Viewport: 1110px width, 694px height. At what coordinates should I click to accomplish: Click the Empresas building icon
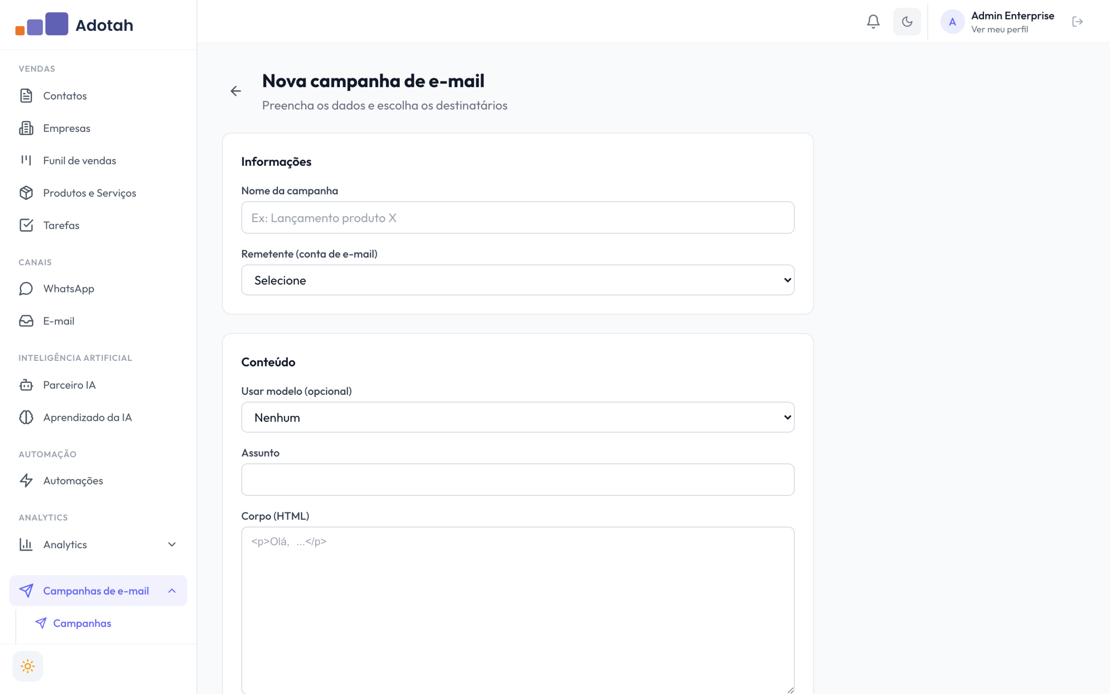pos(26,128)
